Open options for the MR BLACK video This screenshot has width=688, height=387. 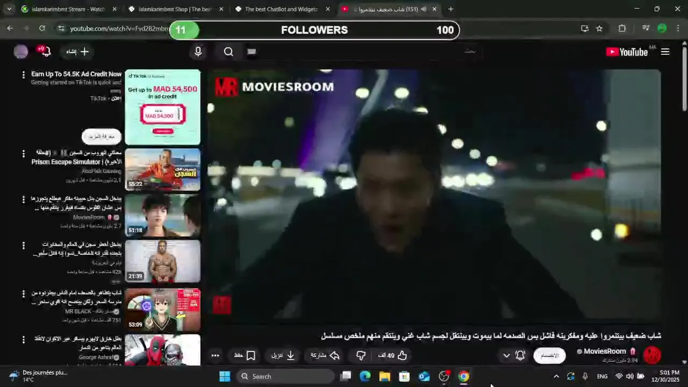23,294
